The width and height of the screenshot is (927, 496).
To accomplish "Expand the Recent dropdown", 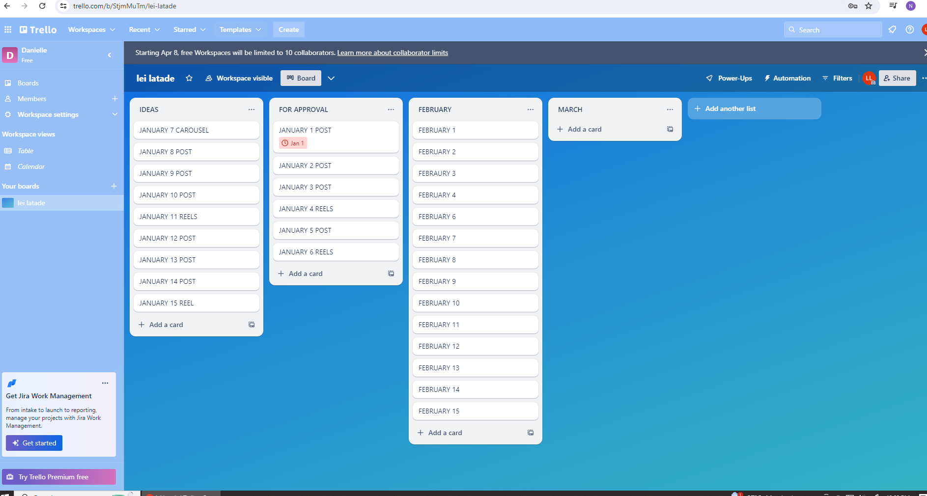I will pos(144,29).
